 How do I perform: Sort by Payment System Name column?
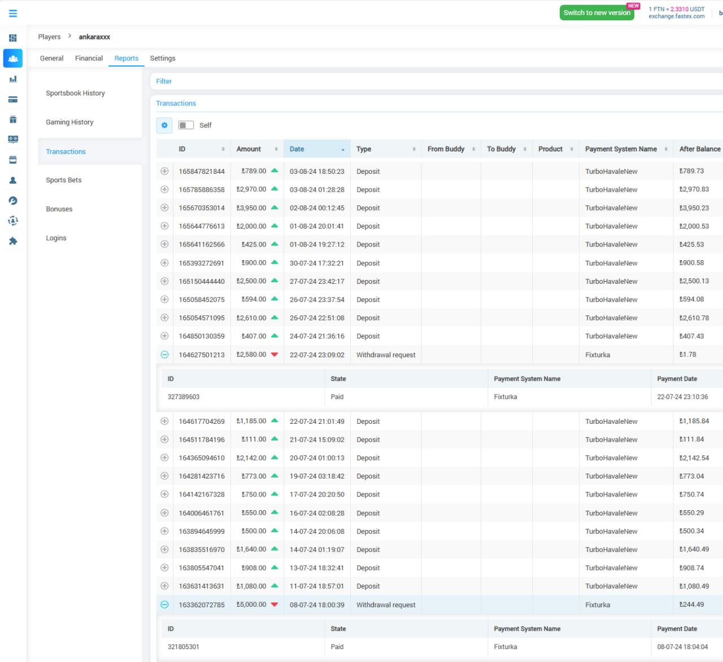point(626,149)
